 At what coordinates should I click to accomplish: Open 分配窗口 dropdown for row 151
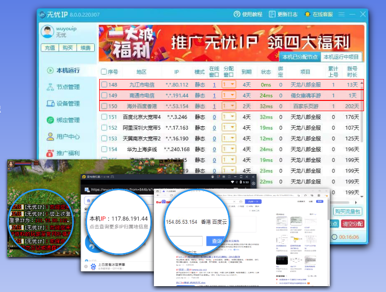(x=229, y=117)
